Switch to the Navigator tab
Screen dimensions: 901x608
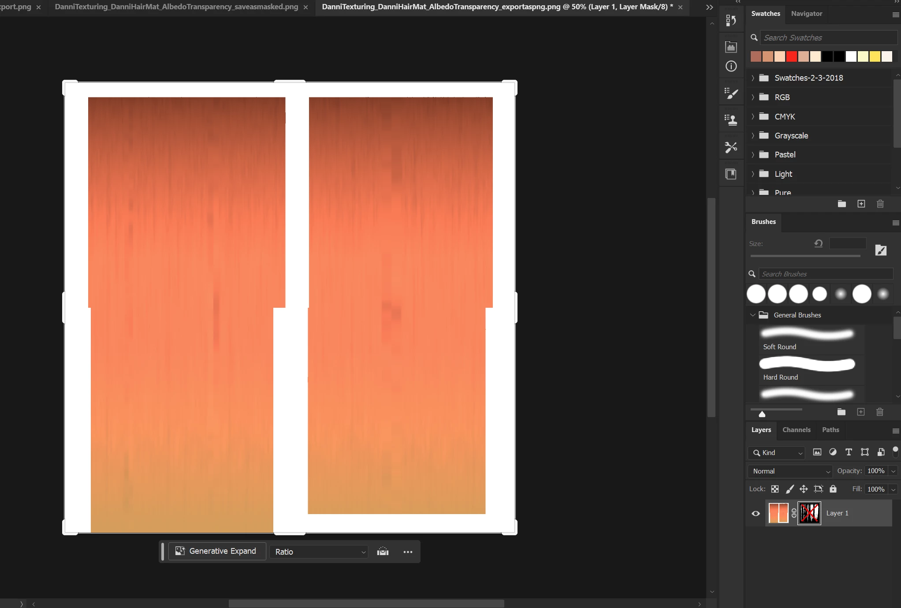coord(806,14)
